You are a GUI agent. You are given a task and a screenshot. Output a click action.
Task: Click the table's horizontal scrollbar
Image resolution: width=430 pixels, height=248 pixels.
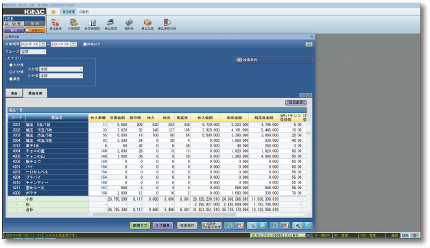pos(198,215)
